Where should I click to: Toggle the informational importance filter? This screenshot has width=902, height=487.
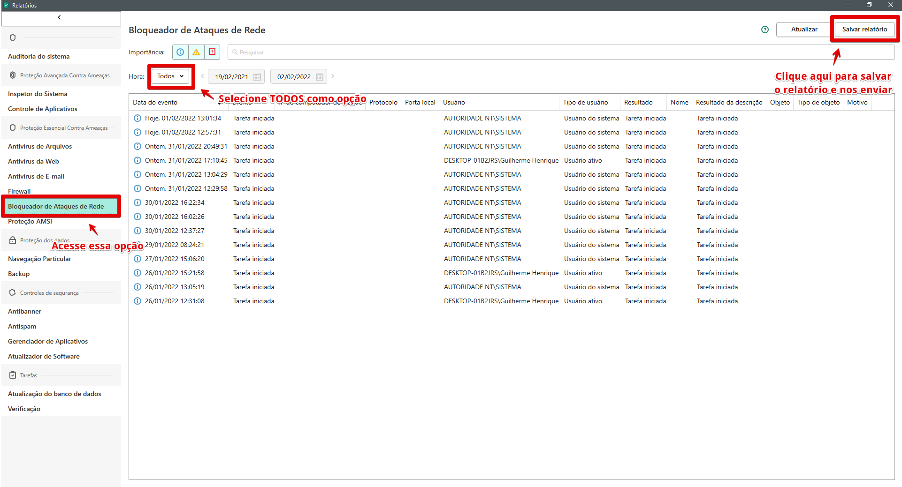[180, 52]
